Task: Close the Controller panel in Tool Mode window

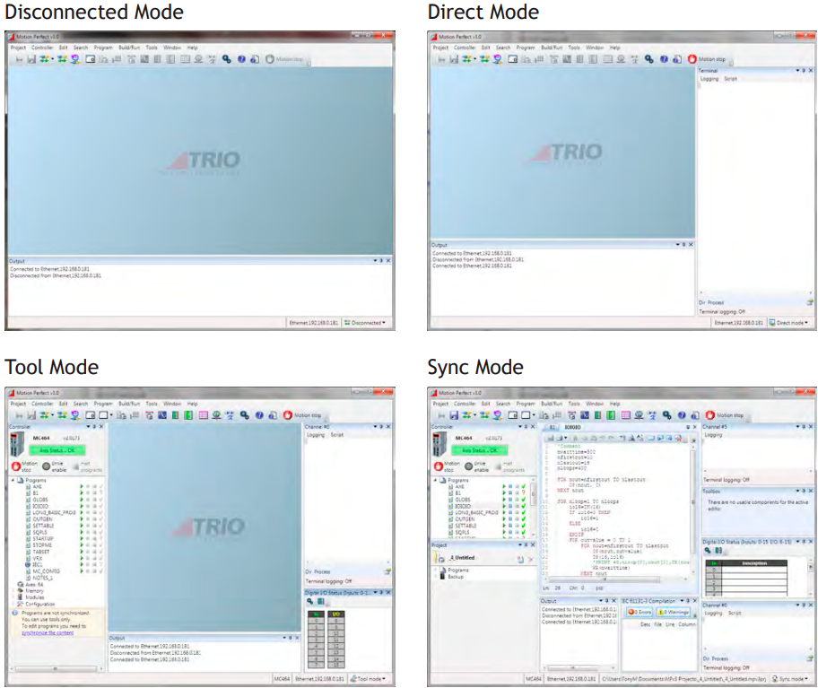Action: [101, 427]
